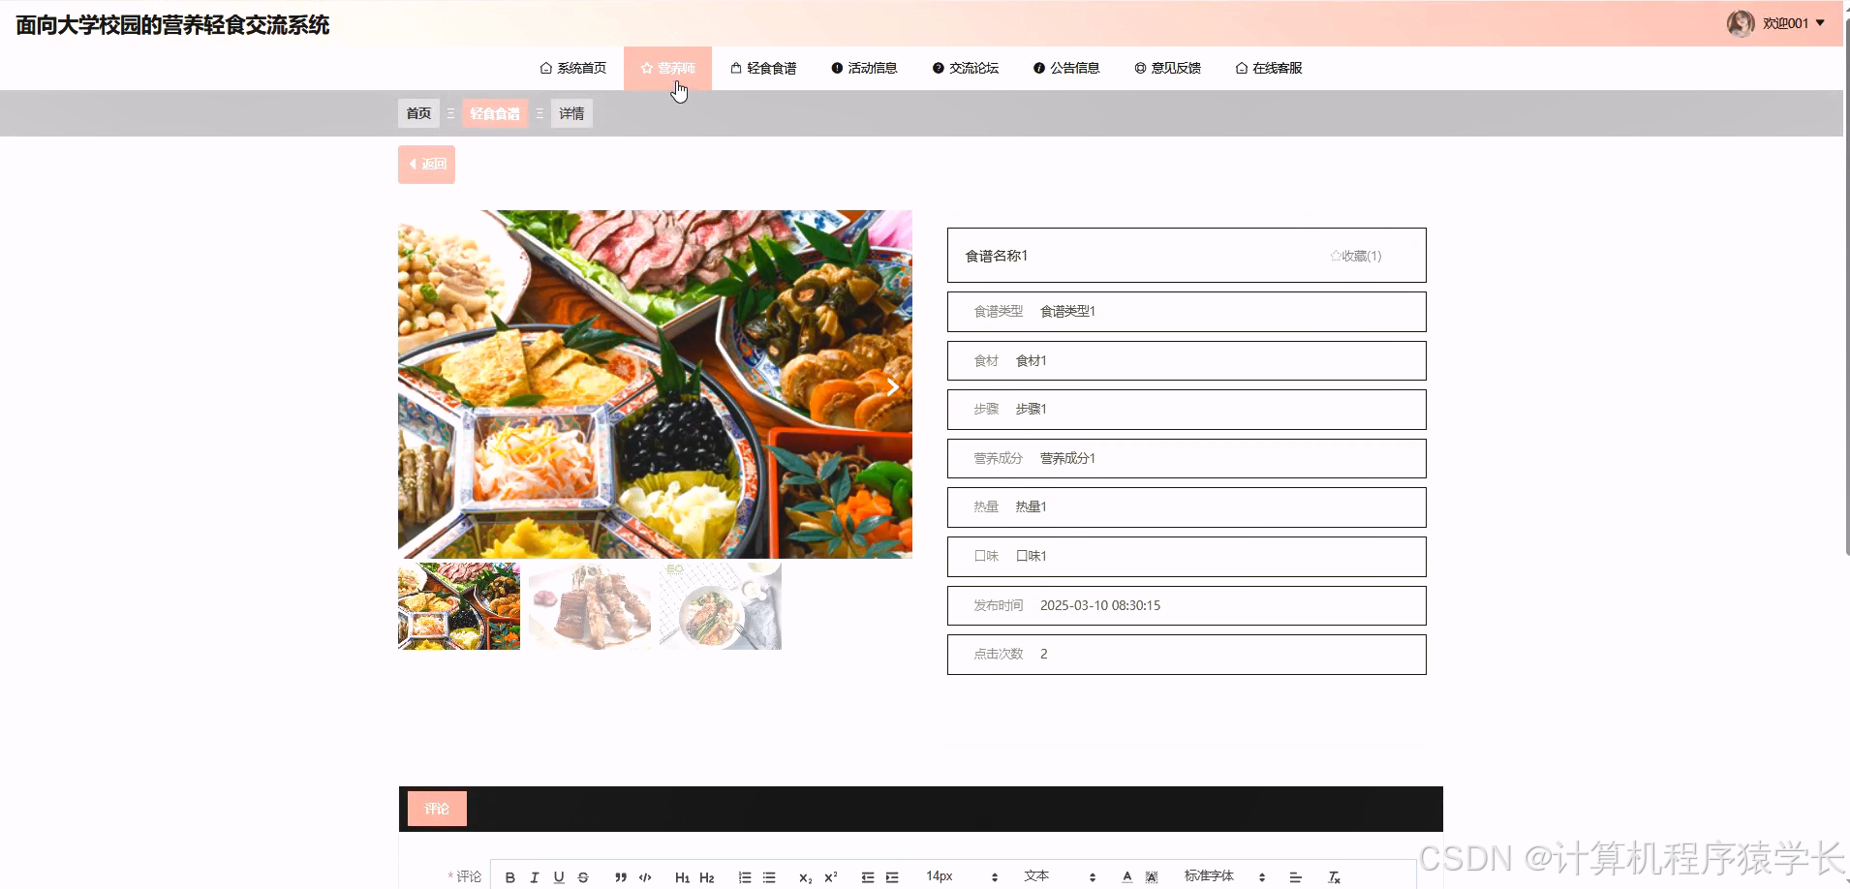The width and height of the screenshot is (1850, 889).
Task: Toggle italic formatting in the comment editor
Action: (535, 876)
